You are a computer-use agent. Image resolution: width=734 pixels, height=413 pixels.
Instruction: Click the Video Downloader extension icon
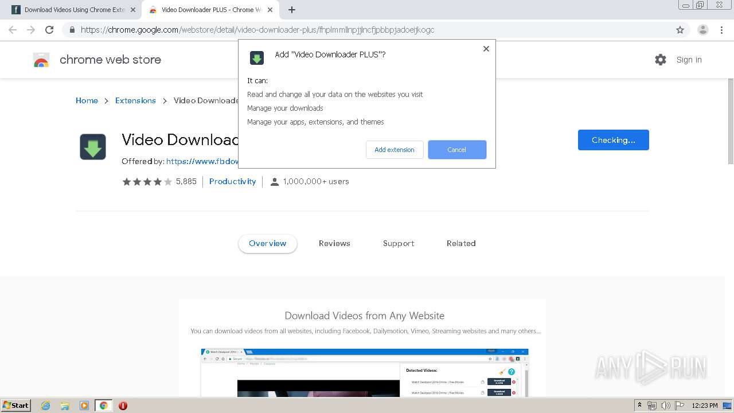[93, 147]
